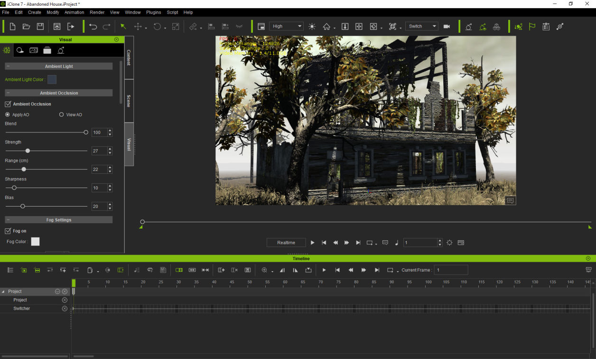Open the timeline Track List icon

(x=10, y=270)
